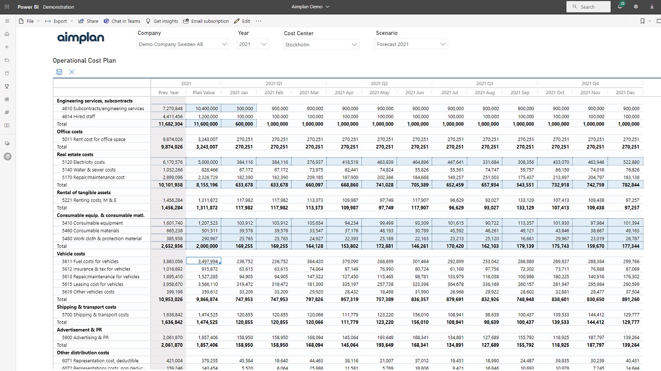The height and width of the screenshot is (371, 661).
Task: Click the Create plus icon in sidebar
Action: [7, 47]
